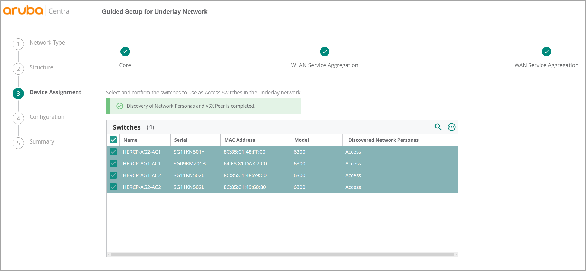
Task: Uncheck the HERCP-AG1-AC1 switch checkbox
Action: click(x=113, y=164)
